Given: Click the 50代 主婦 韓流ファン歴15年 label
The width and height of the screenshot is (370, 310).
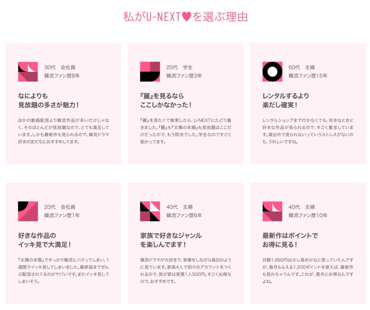Looking at the screenshot, I should (308, 71).
